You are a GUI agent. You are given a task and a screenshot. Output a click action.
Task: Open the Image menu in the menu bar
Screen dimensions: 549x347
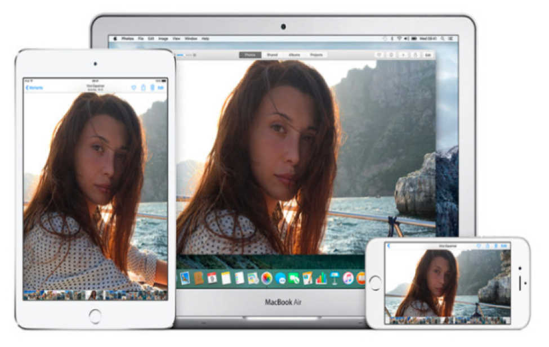click(163, 39)
